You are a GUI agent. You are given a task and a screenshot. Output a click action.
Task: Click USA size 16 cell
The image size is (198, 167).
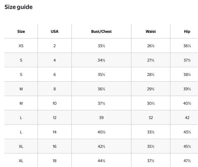pyautogui.click(x=55, y=146)
